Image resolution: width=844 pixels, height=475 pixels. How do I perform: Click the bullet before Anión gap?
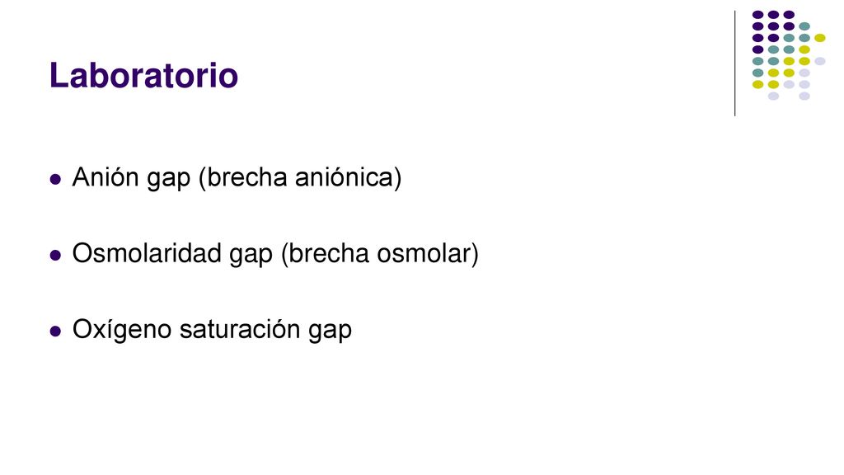tap(55, 179)
